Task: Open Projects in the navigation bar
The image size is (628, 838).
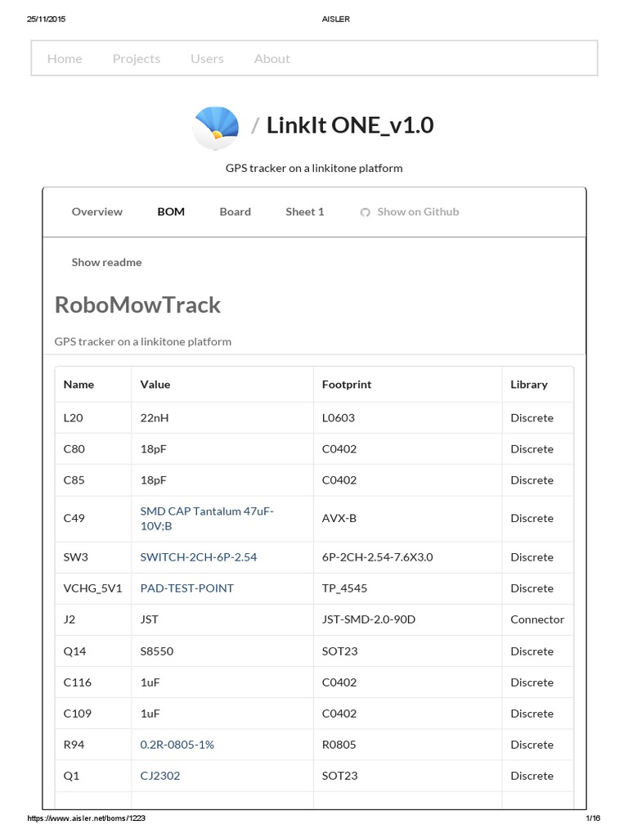Action: 137,59
